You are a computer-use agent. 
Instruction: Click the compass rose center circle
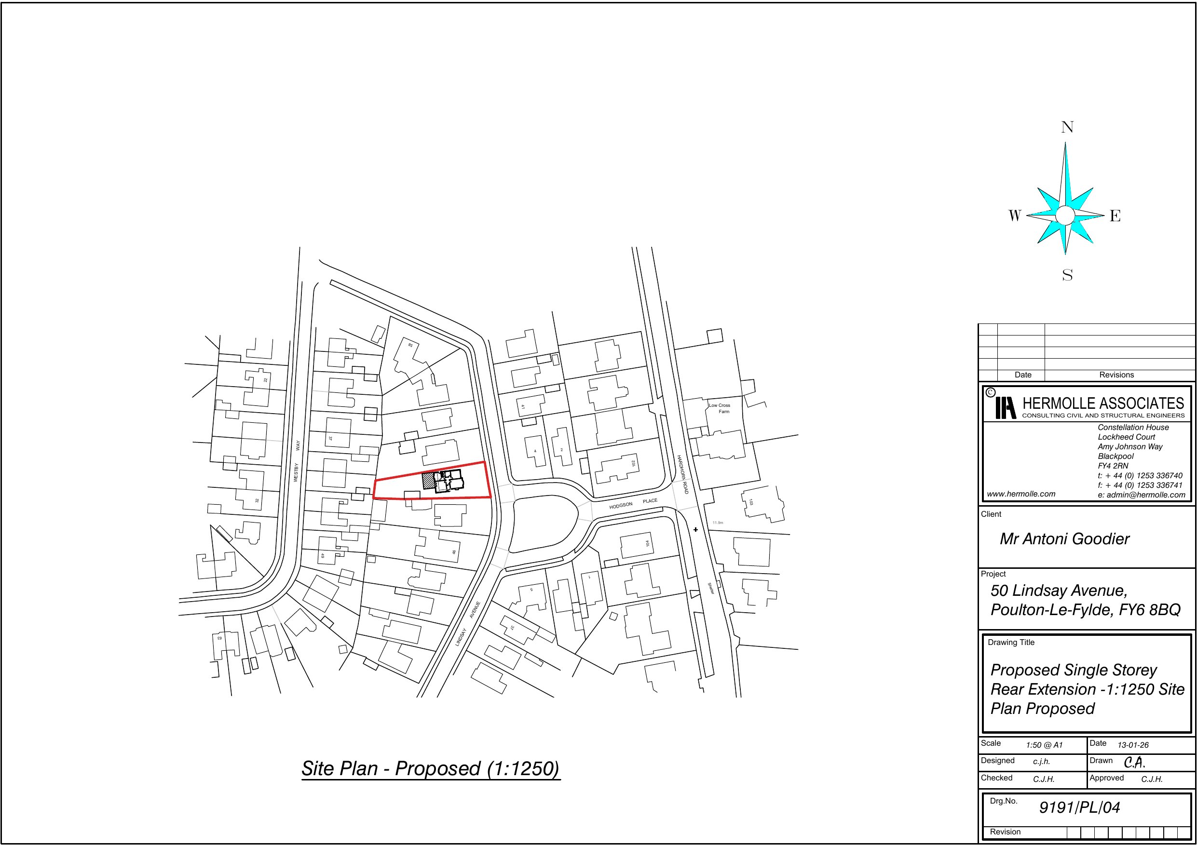tap(1065, 215)
